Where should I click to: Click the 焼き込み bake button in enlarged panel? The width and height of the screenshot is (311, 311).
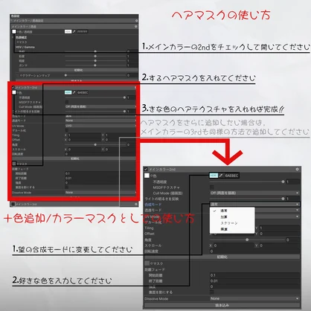[x=222, y=305]
